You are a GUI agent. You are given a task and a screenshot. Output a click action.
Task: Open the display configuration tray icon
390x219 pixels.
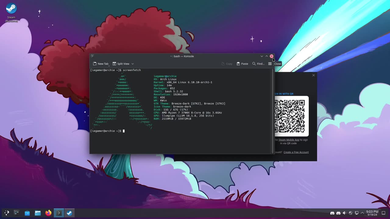(x=356, y=213)
